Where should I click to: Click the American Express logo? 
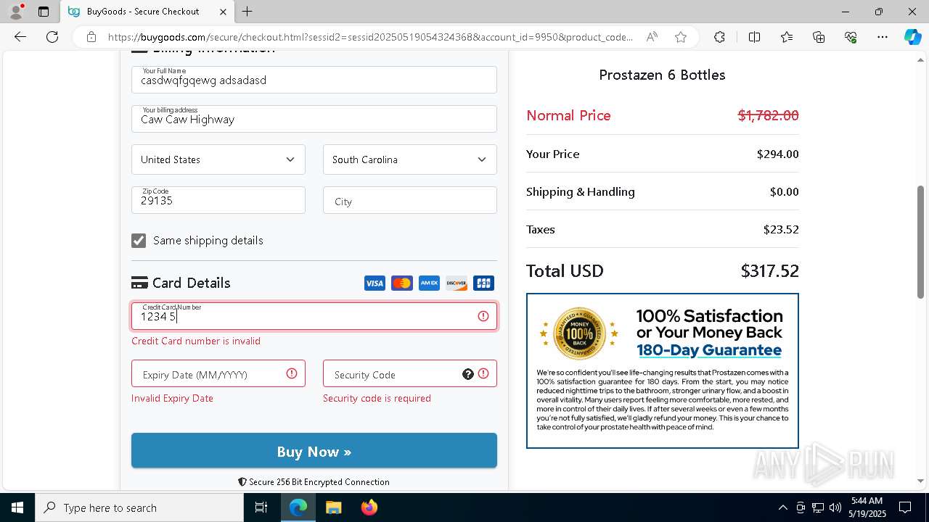pos(429,283)
